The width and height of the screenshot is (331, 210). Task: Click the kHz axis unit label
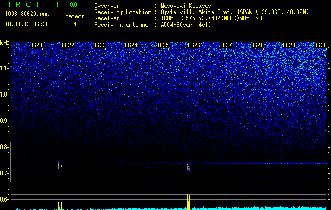pos(5,43)
